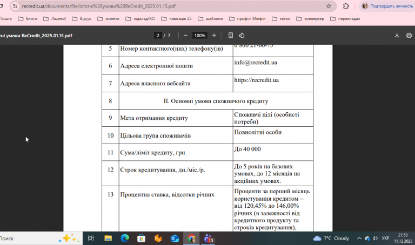
Task: Print the PDF document
Action: click(x=409, y=36)
